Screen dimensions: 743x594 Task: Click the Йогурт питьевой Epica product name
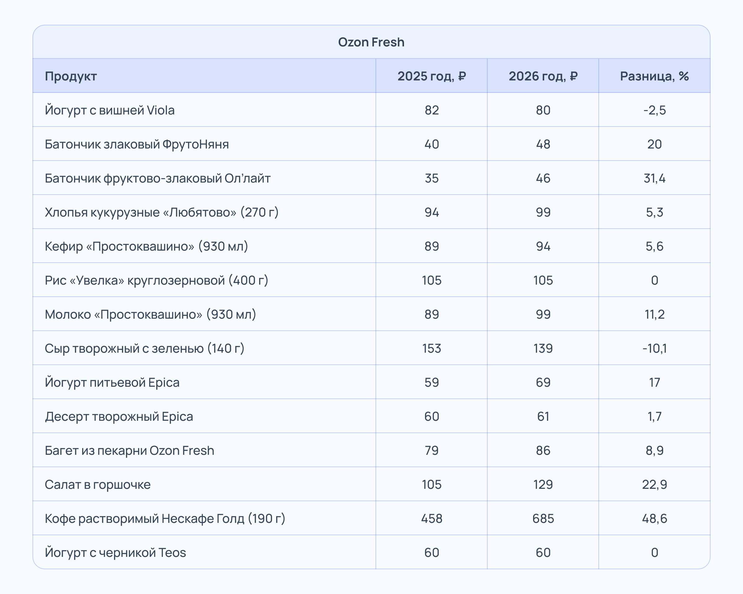(112, 383)
